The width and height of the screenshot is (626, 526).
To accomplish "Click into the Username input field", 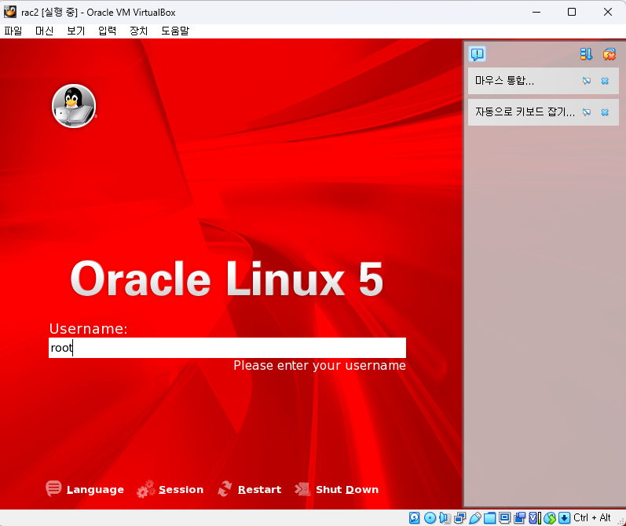I will point(227,348).
